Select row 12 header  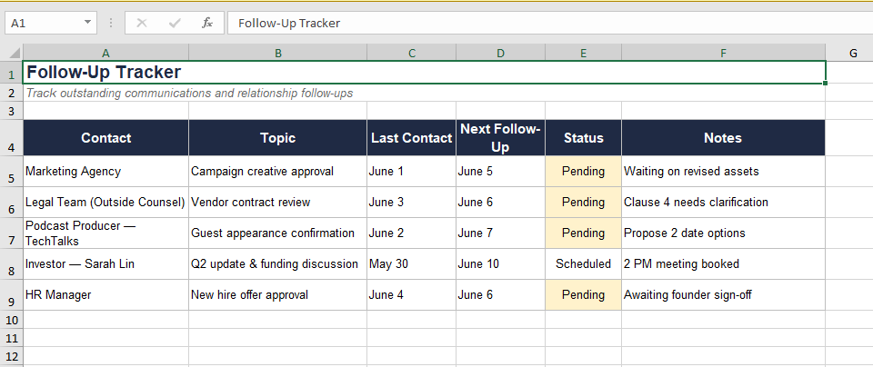coord(12,356)
